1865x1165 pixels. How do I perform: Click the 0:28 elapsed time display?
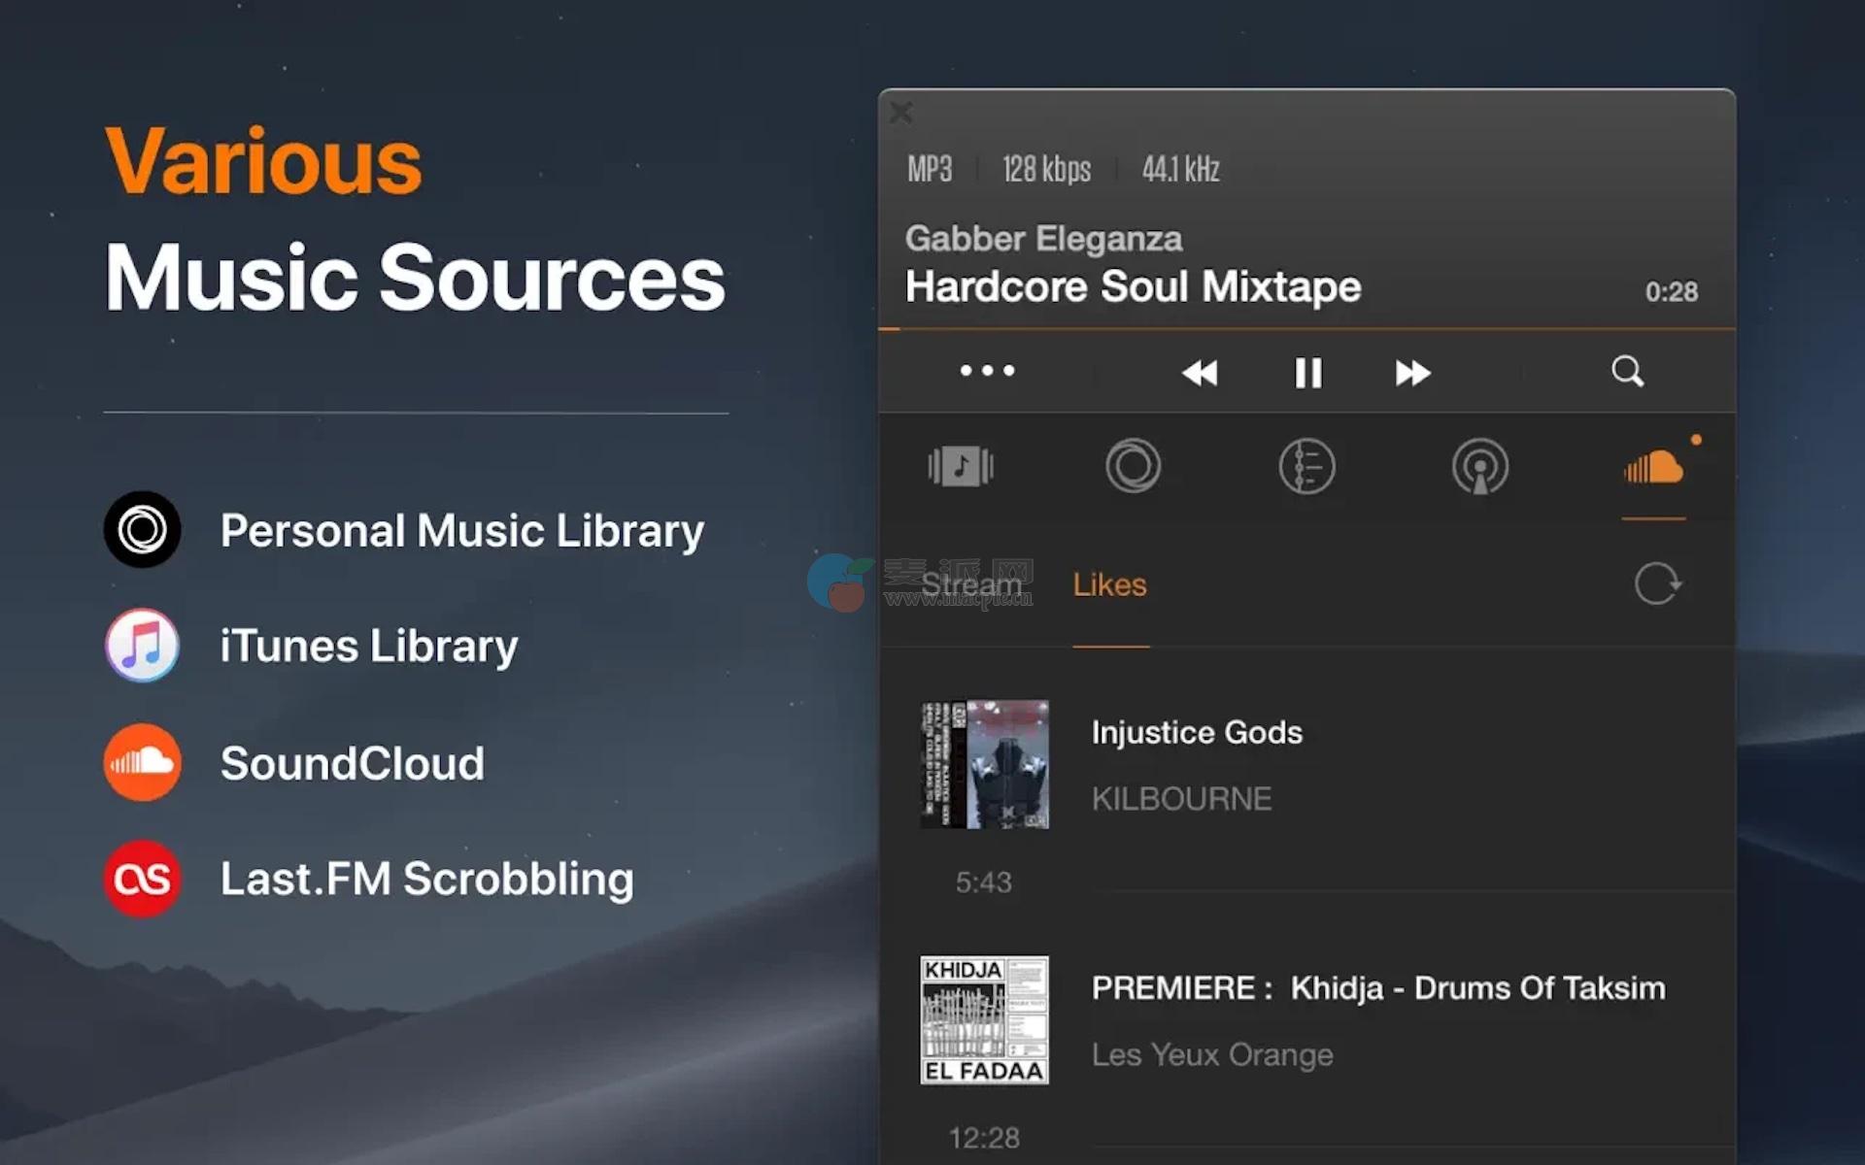(x=1671, y=291)
